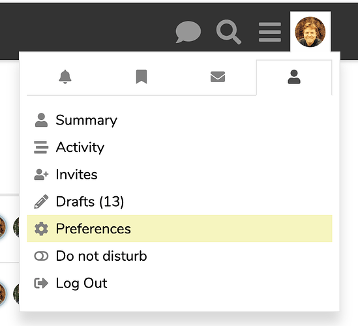Open Preferences

click(x=179, y=228)
